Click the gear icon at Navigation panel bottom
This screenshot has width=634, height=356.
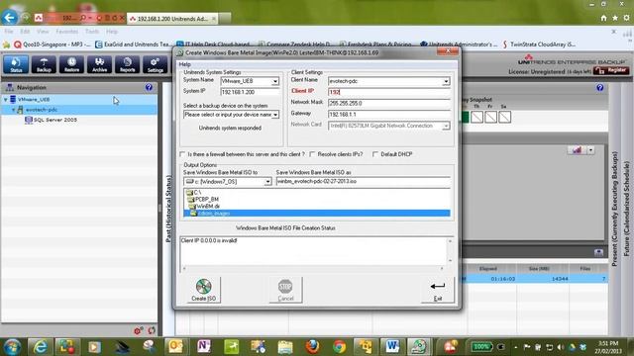click(138, 330)
